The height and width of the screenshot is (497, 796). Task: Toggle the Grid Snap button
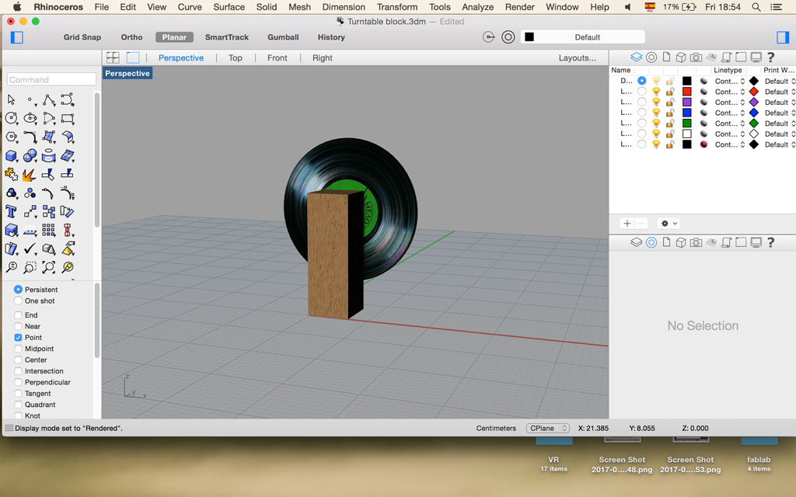point(82,37)
